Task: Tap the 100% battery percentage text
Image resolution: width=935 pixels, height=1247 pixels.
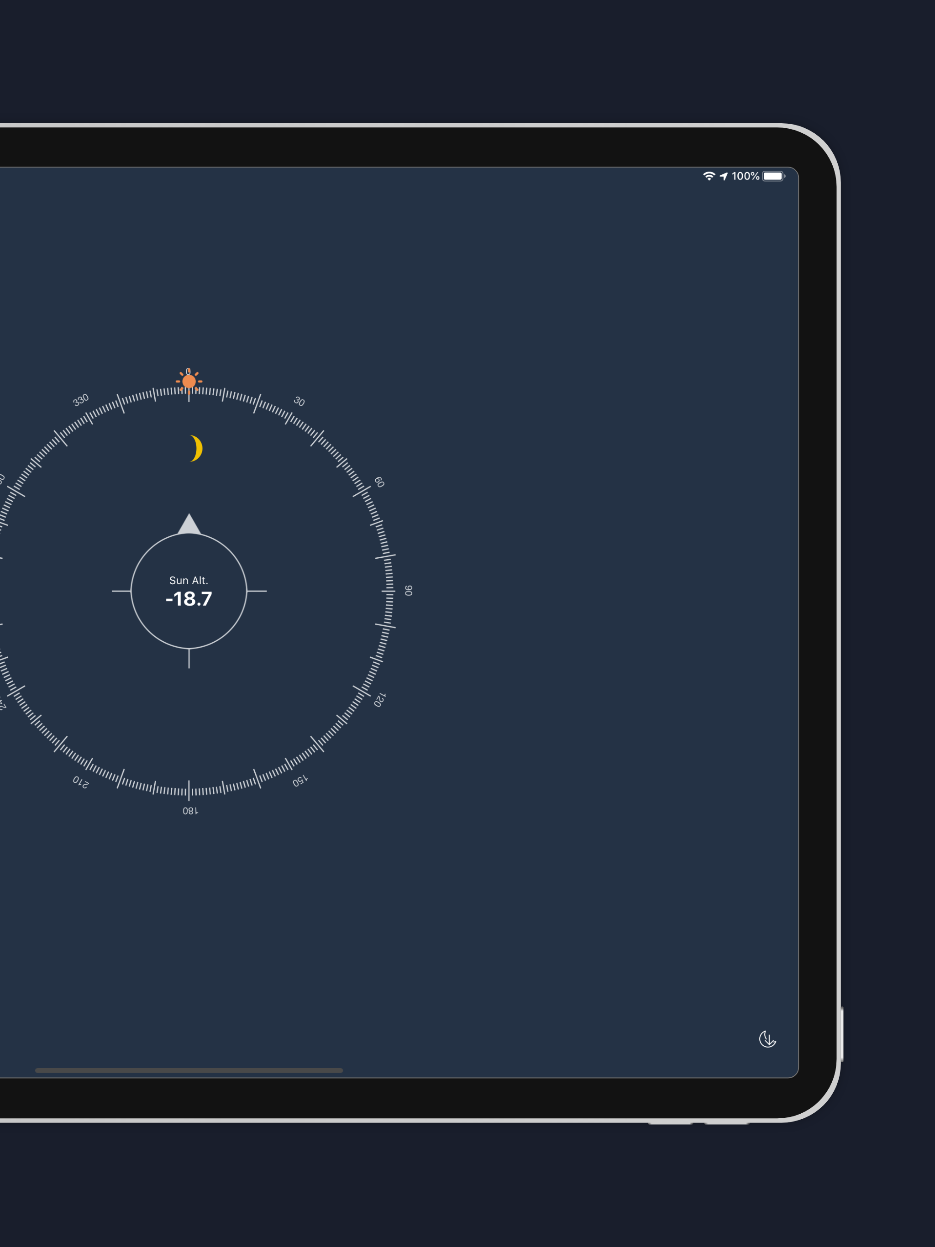Action: (x=745, y=177)
